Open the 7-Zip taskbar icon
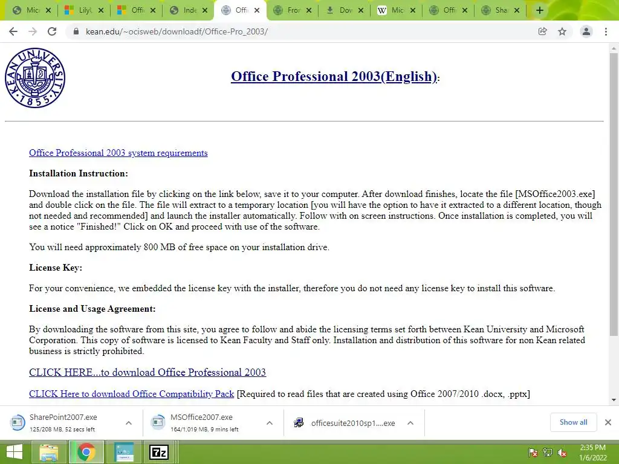Viewport: 619px width, 464px height. 159,452
